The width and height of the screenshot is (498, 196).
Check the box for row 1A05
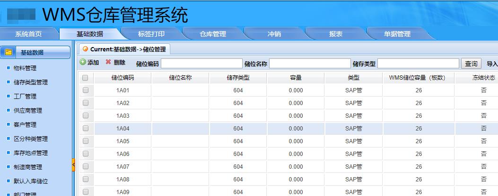pos(86,141)
